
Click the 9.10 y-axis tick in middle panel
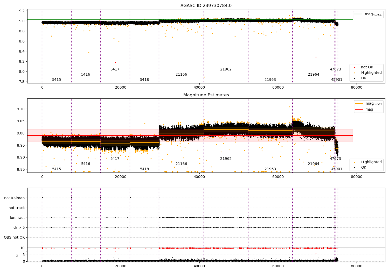click(21, 109)
